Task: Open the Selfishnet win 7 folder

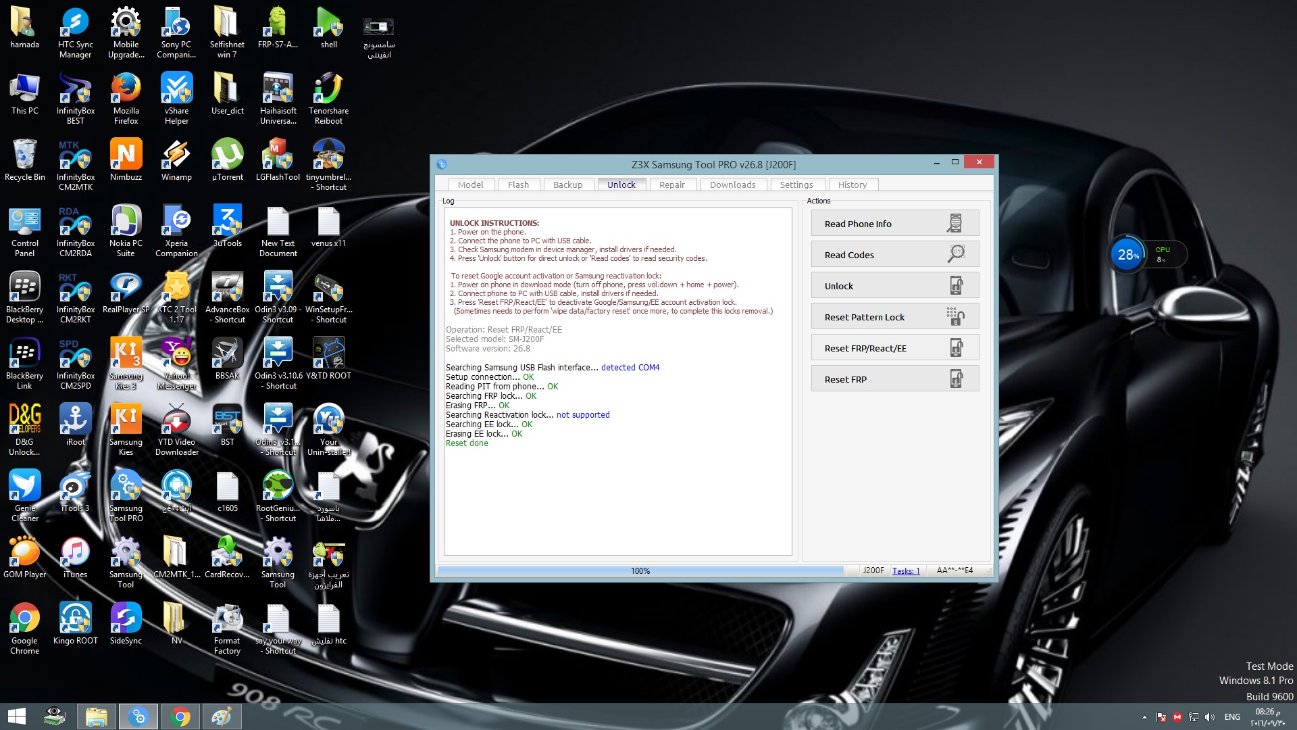Action: [227, 32]
